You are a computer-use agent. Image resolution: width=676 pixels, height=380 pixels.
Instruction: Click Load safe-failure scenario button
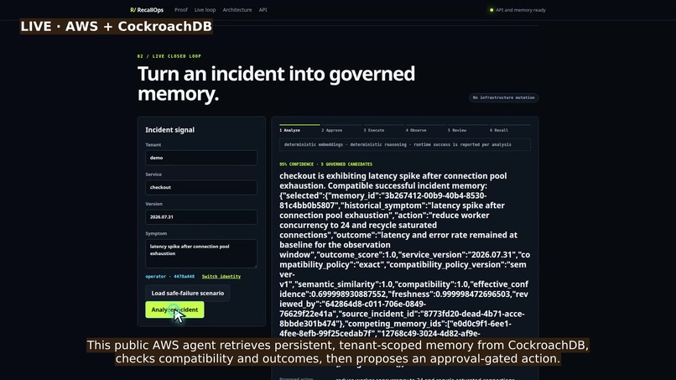tap(188, 294)
